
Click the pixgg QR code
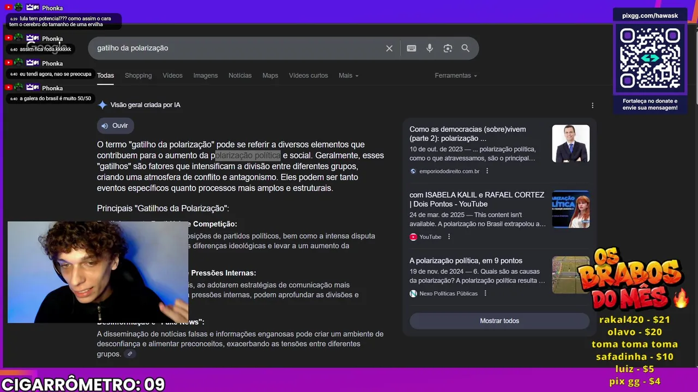pos(650,58)
